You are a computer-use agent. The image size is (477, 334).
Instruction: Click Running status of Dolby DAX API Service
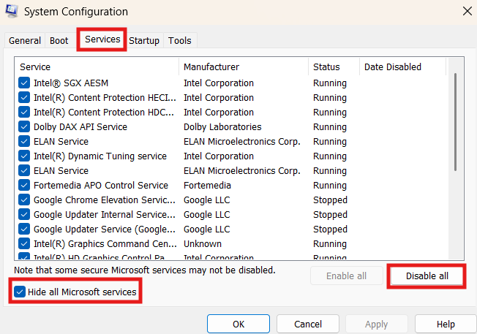[330, 126]
